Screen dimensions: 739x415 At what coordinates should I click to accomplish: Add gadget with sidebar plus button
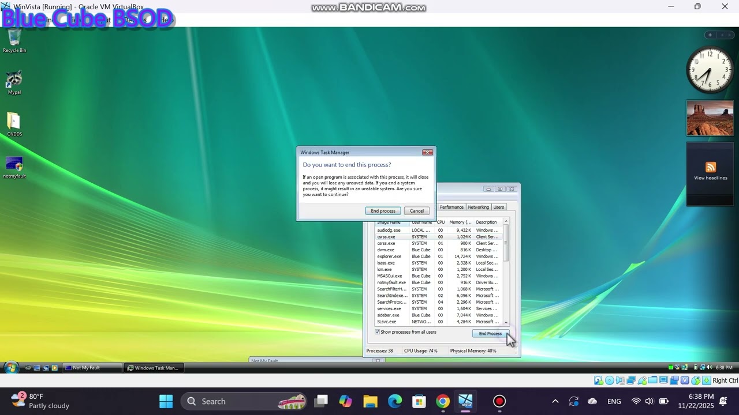(710, 35)
